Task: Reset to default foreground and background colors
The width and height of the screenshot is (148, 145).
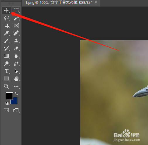Action: tap(7, 103)
